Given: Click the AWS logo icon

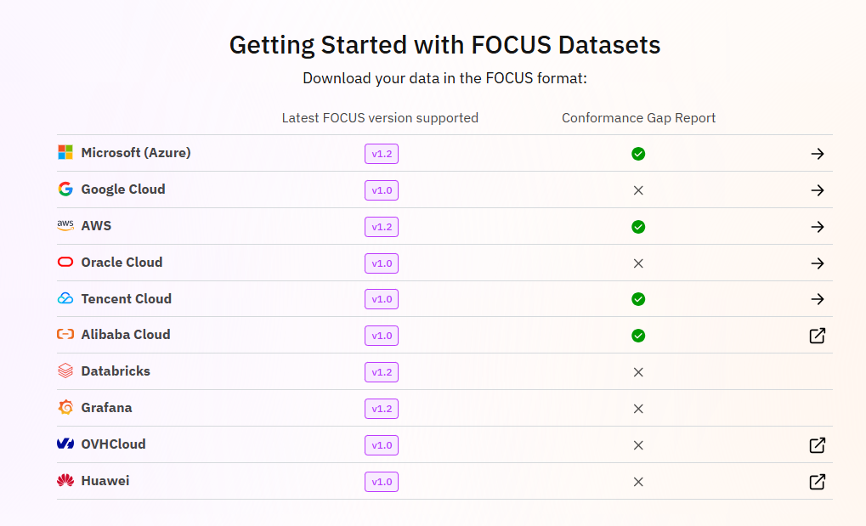Looking at the screenshot, I should (65, 226).
